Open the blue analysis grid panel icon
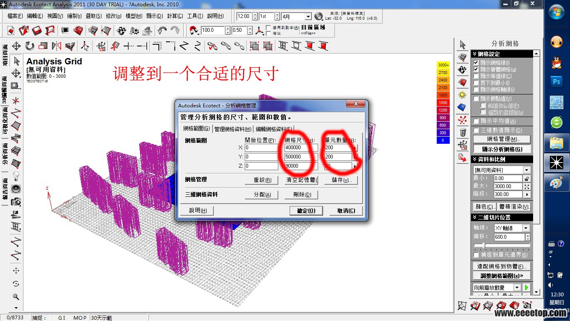The height and width of the screenshot is (321, 570). coord(462,107)
